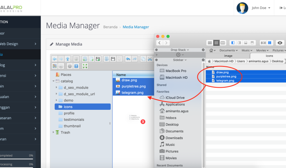The height and width of the screenshot is (168, 286).
Task: Click the scissors cut icon
Action: pyautogui.click(x=150, y=59)
